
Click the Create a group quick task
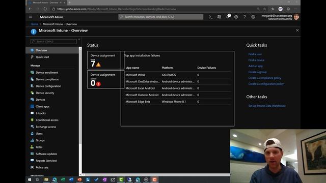257,72
